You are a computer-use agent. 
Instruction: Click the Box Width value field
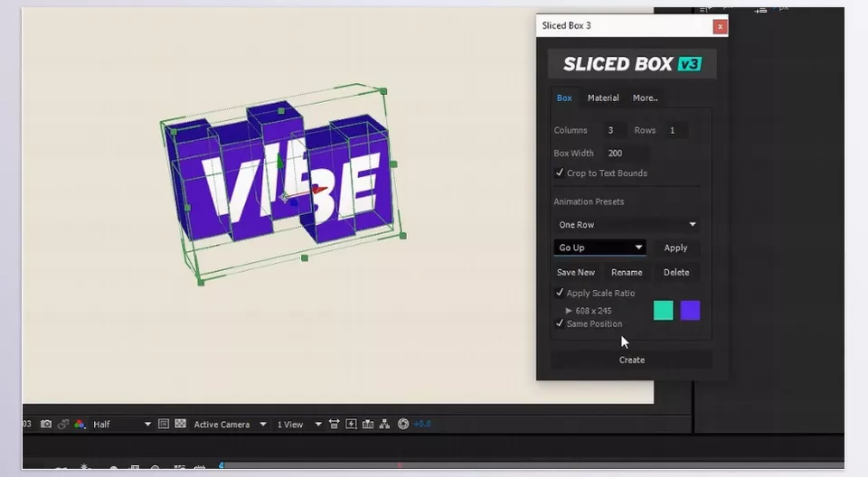pos(626,153)
